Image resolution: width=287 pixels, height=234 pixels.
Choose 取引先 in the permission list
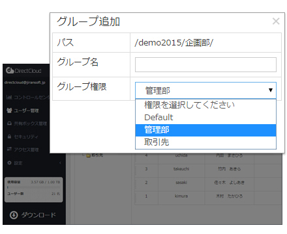point(205,142)
